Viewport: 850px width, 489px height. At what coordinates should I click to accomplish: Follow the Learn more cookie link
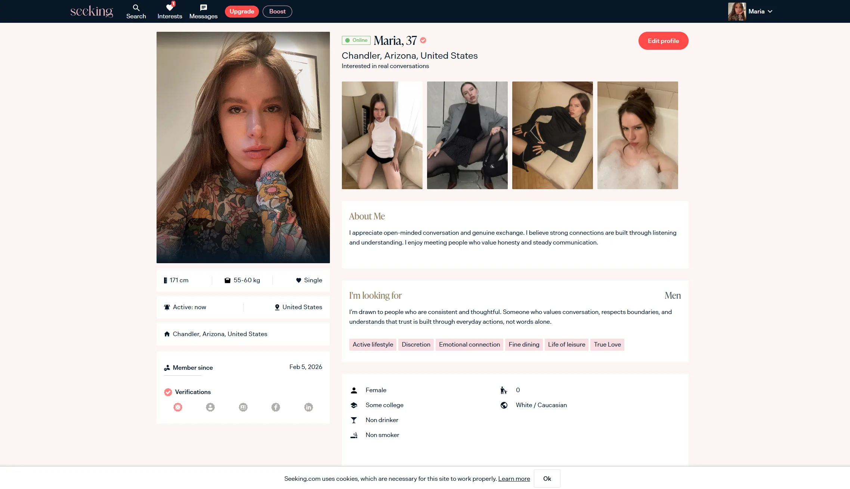(x=514, y=479)
